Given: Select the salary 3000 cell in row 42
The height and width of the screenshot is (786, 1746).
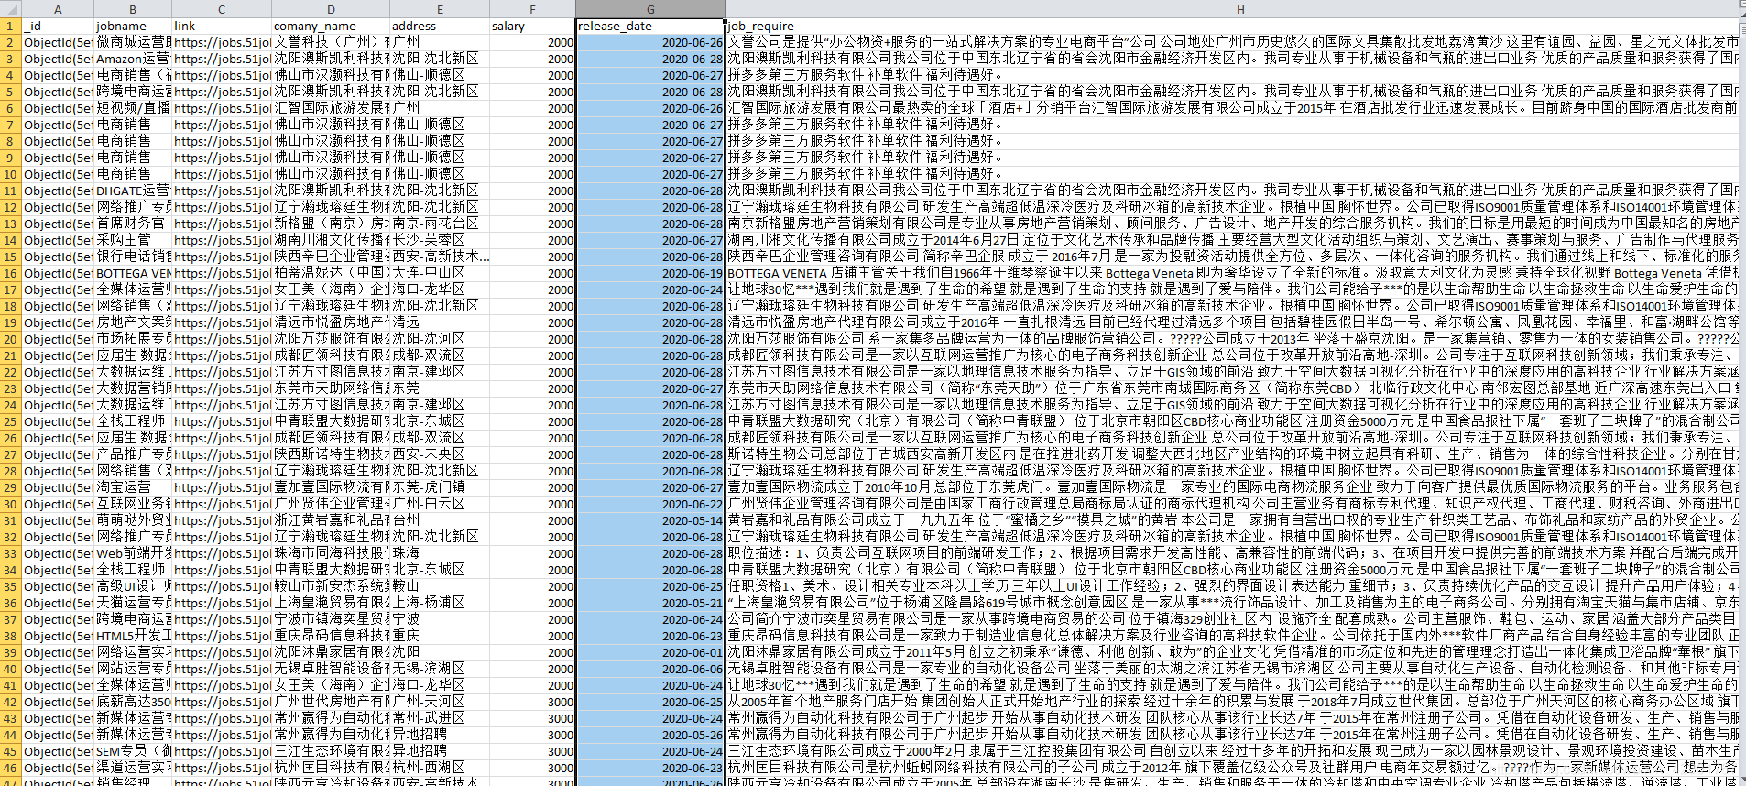Looking at the screenshot, I should click(532, 702).
